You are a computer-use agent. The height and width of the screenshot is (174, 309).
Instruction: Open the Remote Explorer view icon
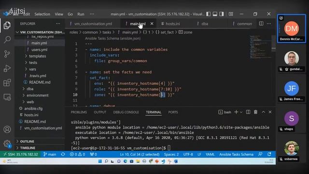coord(7,97)
